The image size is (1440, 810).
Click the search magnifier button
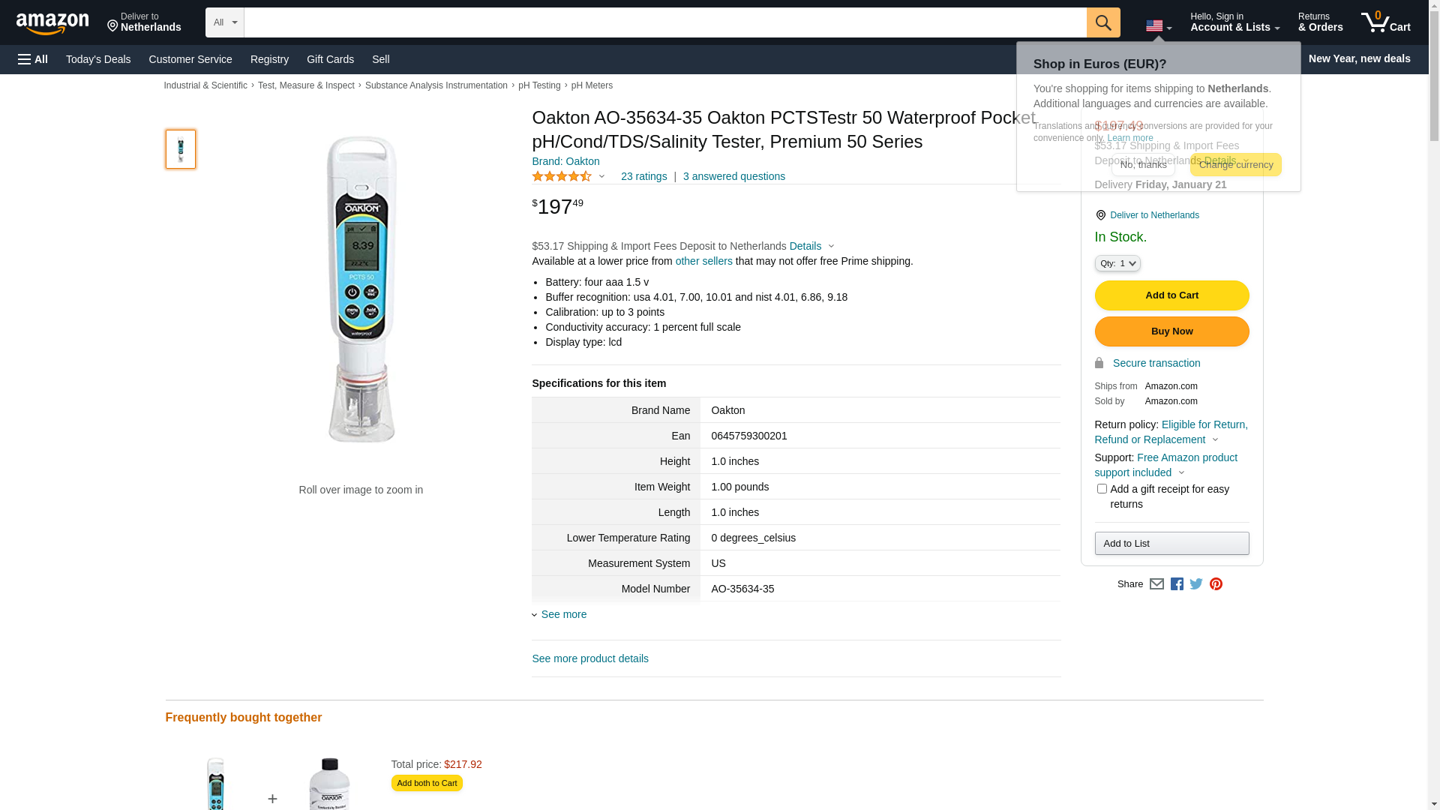[x=1103, y=22]
